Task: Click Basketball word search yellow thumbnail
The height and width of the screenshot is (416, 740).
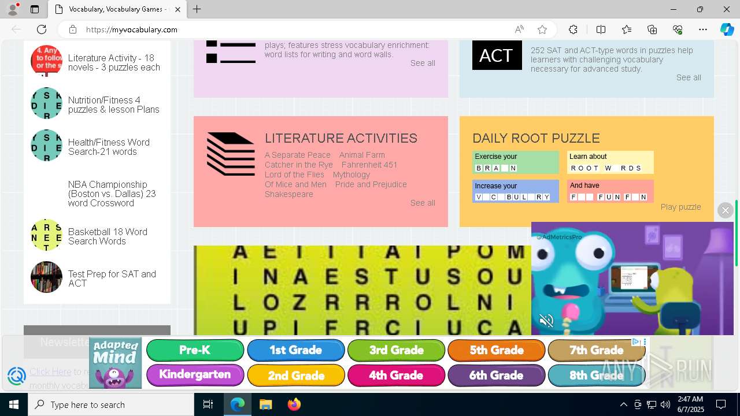Action: 46,235
